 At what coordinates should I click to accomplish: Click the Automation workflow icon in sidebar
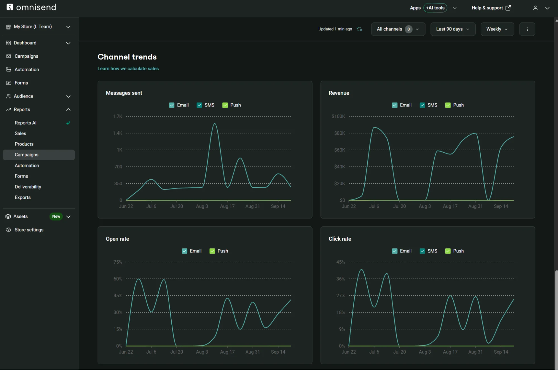pyautogui.click(x=9, y=70)
